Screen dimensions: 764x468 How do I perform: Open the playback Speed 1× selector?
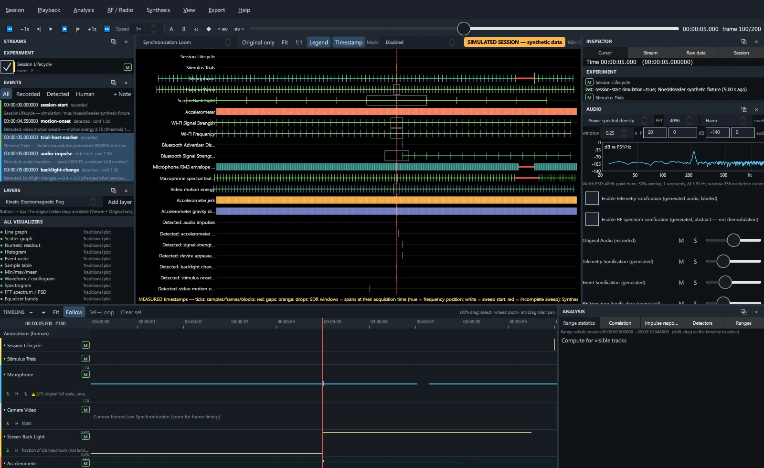coord(146,29)
